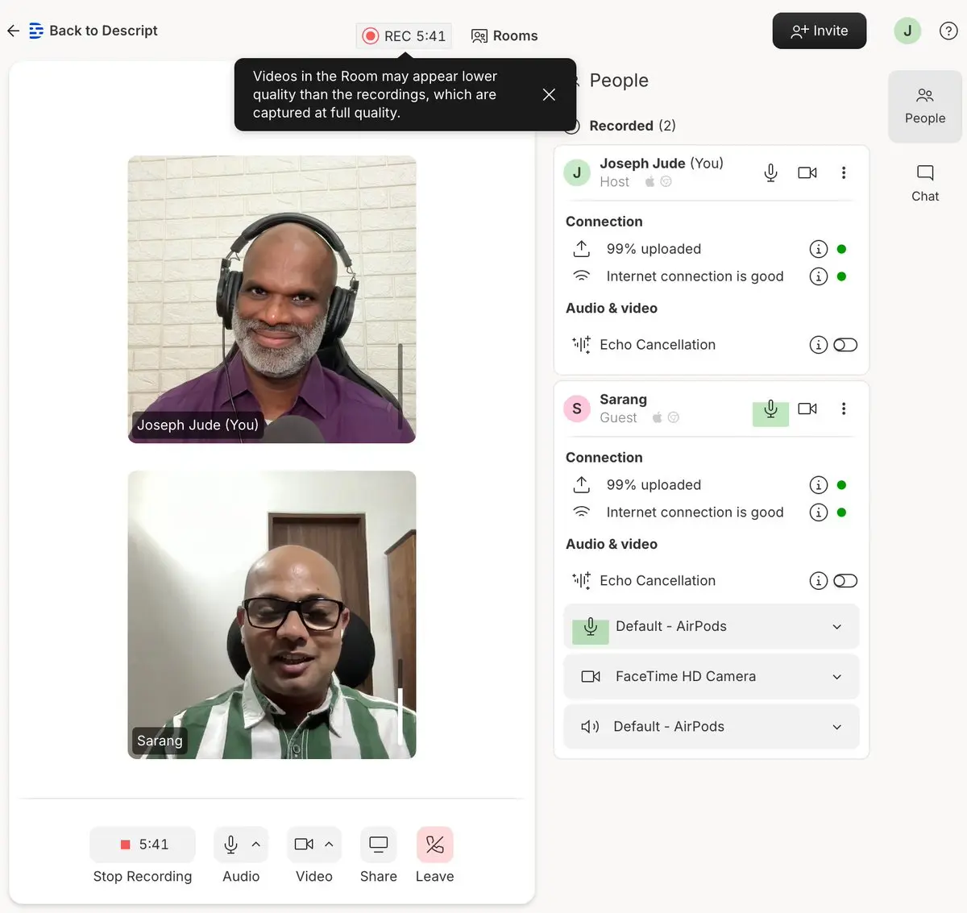Open the help question mark icon
The height and width of the screenshot is (913, 967).
point(948,31)
